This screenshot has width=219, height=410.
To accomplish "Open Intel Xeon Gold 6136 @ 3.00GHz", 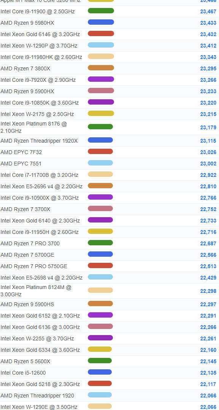I will coord(40,327).
